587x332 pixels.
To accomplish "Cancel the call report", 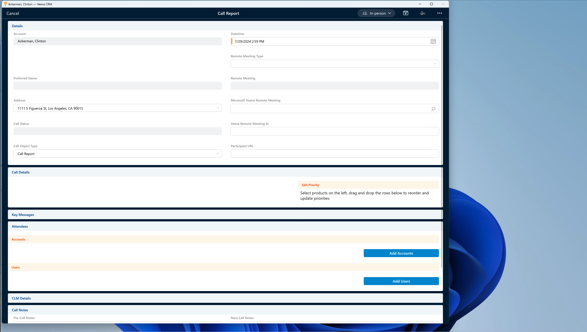I will click(x=13, y=13).
